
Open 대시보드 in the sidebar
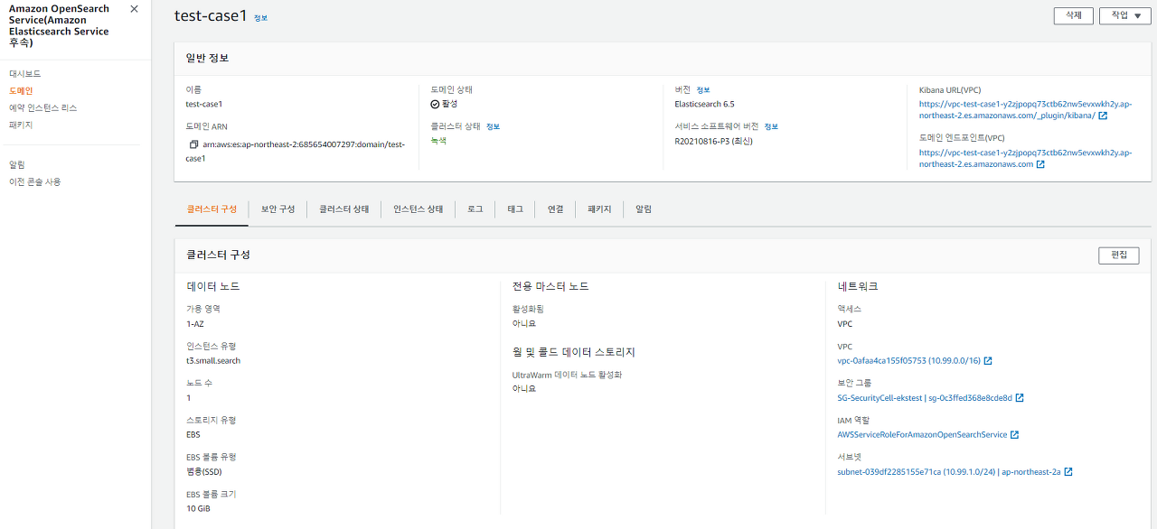[x=25, y=74]
